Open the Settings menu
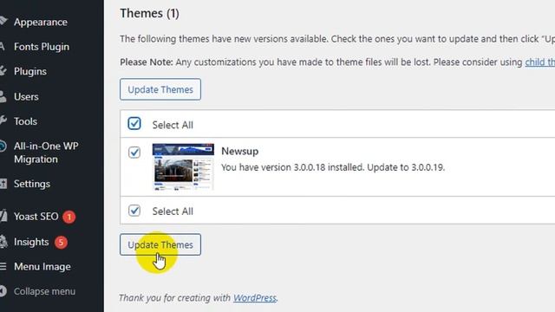 [32, 184]
